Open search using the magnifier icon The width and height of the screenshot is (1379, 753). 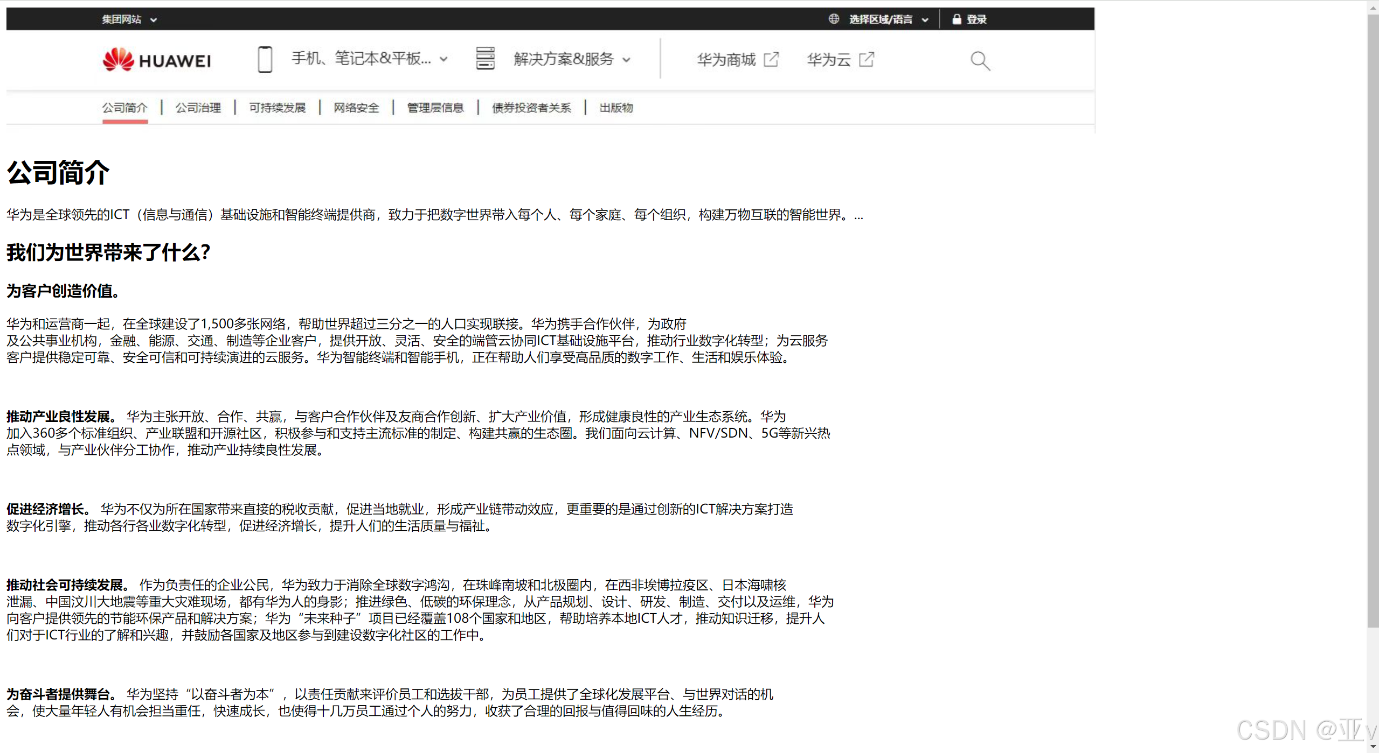point(979,61)
